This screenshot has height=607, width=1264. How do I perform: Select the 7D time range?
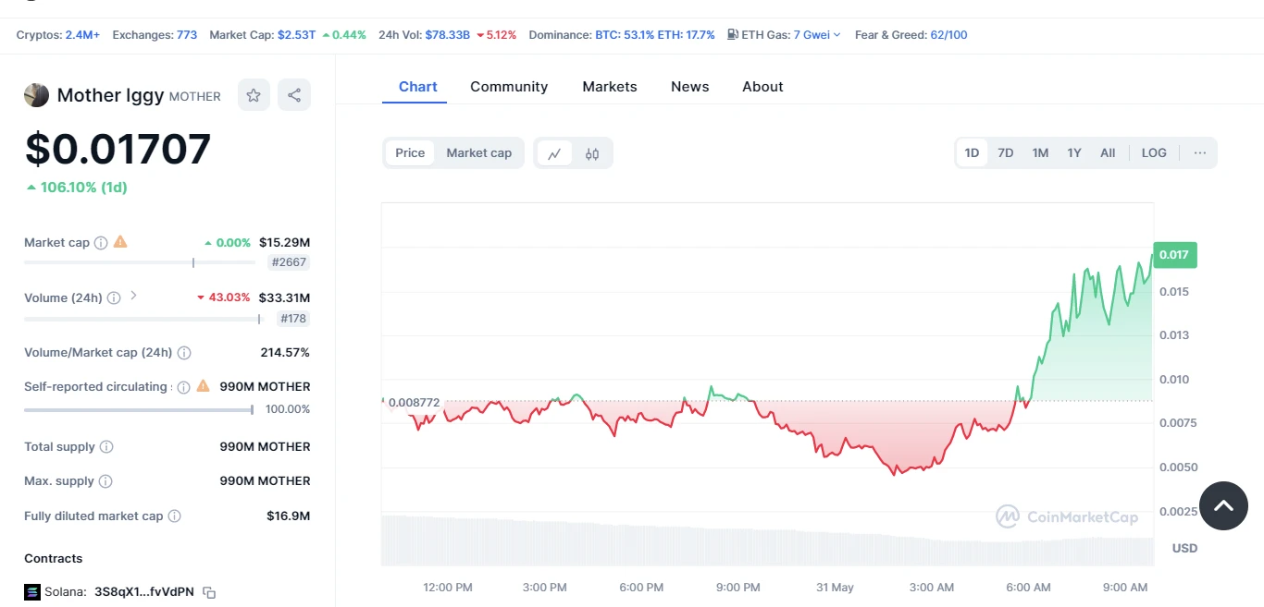click(1005, 153)
